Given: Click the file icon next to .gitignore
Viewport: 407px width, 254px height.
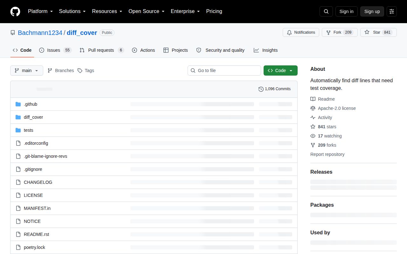Looking at the screenshot, I should (x=18, y=169).
